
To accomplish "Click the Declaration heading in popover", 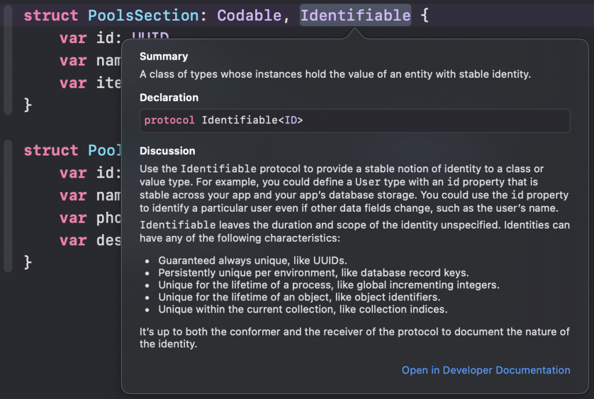I will point(169,97).
